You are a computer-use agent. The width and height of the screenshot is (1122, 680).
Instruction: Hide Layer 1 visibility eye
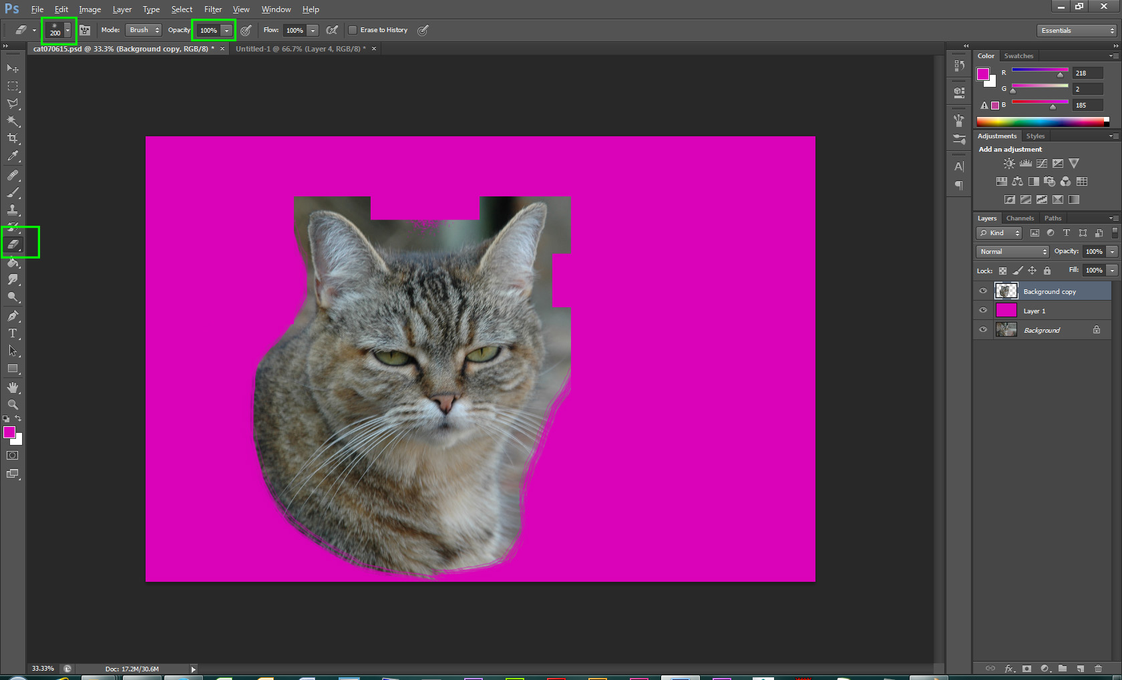pos(982,311)
